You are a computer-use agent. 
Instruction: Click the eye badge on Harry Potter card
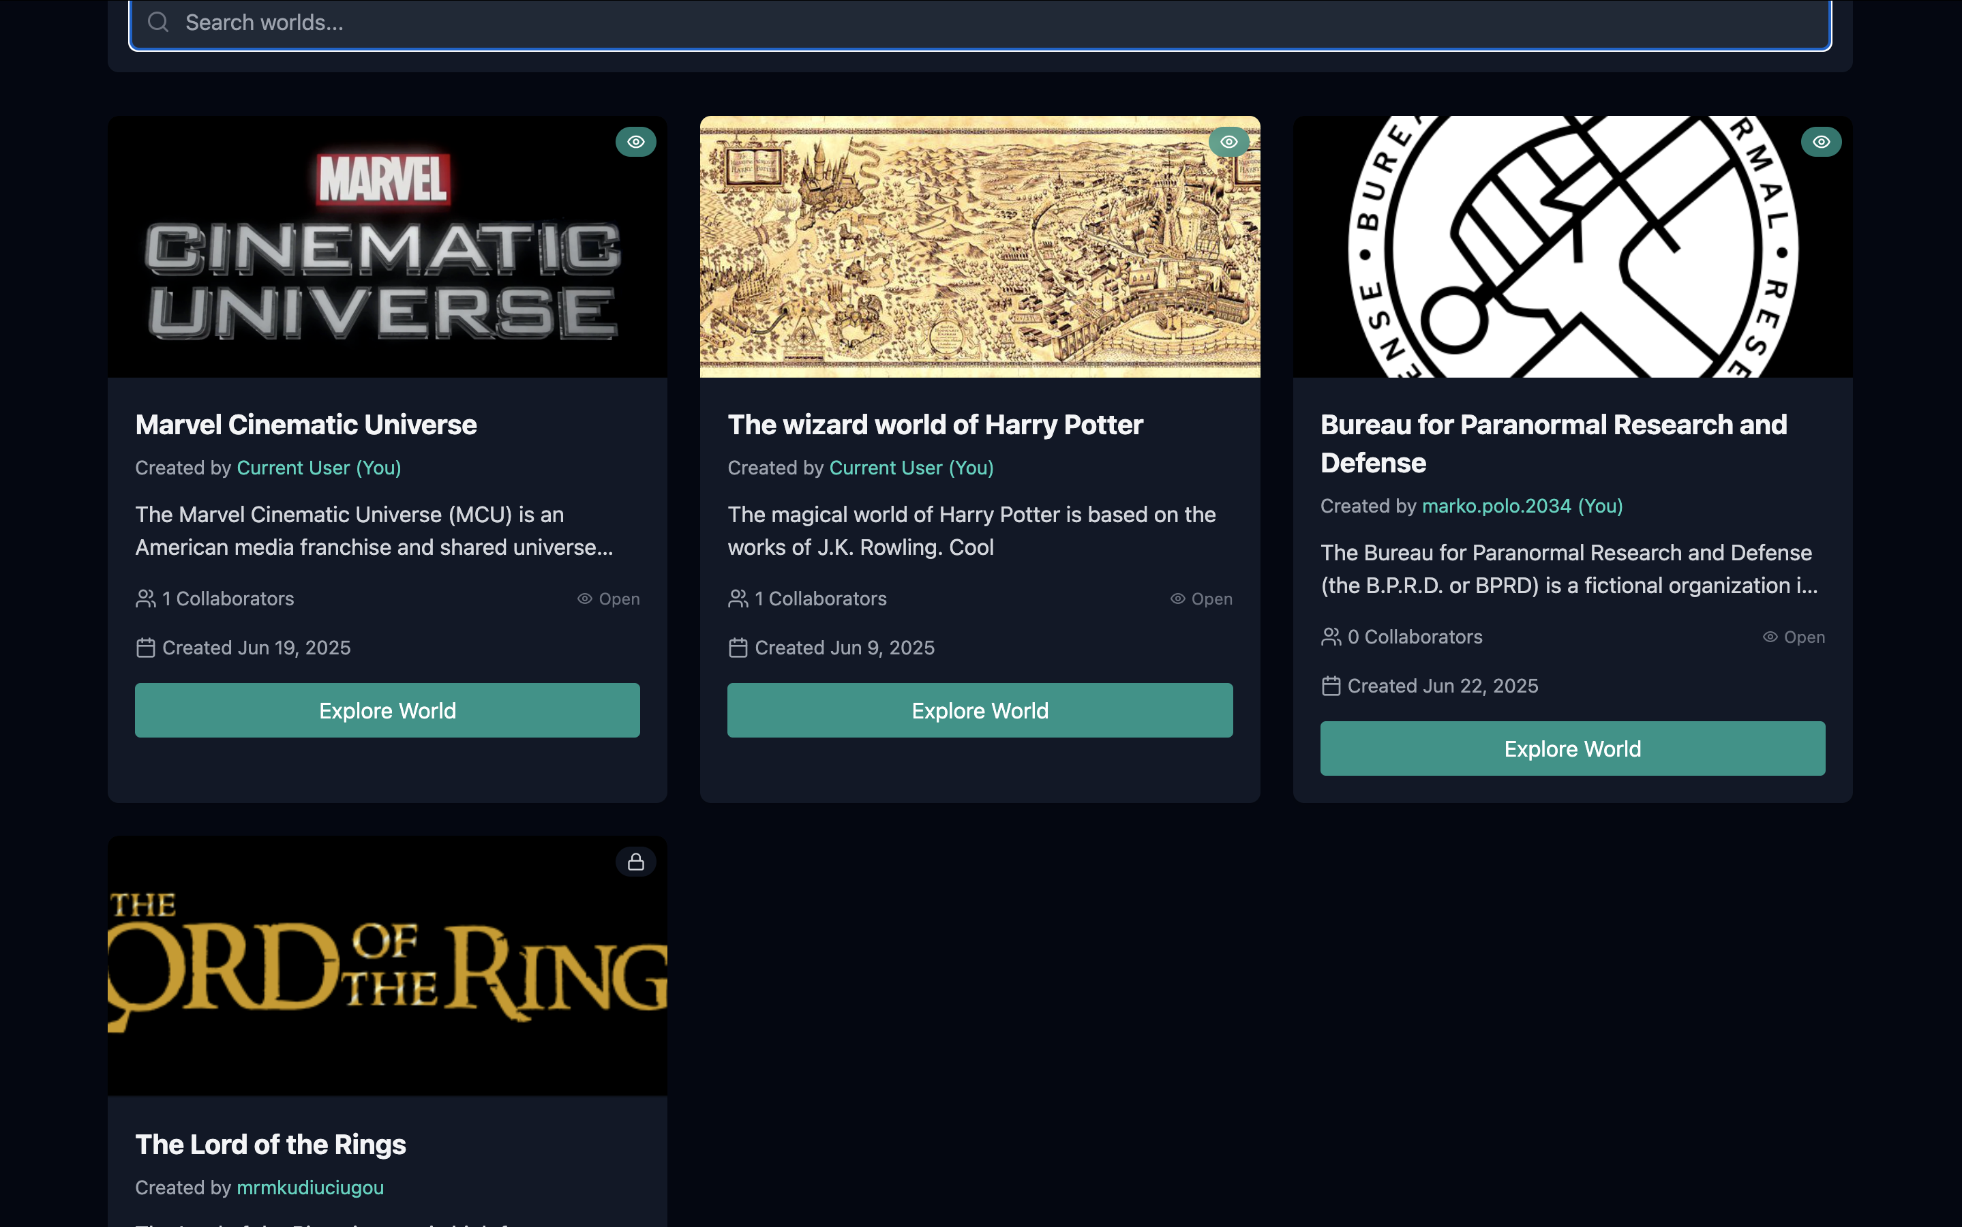click(1228, 142)
